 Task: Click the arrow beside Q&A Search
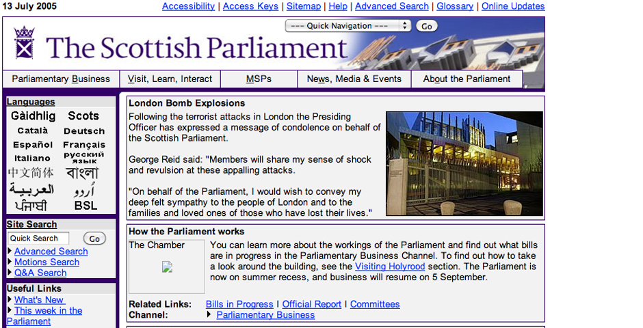(x=10, y=273)
